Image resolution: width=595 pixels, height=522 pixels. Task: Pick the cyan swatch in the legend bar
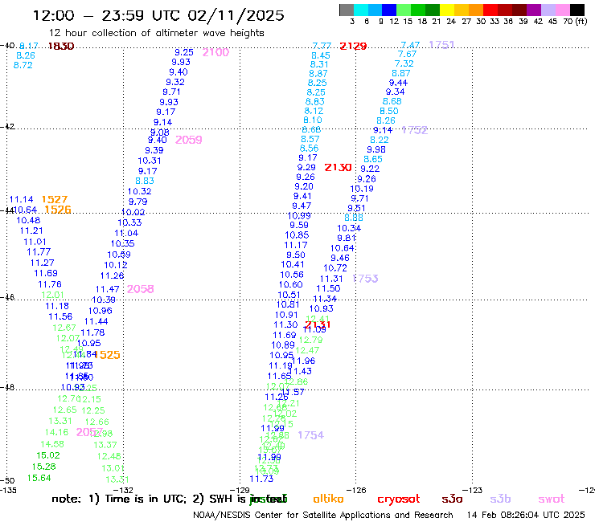click(x=361, y=10)
